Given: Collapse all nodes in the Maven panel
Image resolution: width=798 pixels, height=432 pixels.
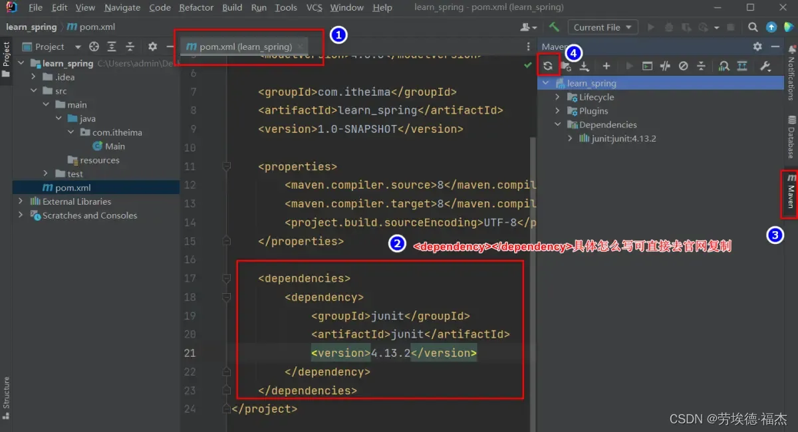Looking at the screenshot, I should tap(701, 66).
